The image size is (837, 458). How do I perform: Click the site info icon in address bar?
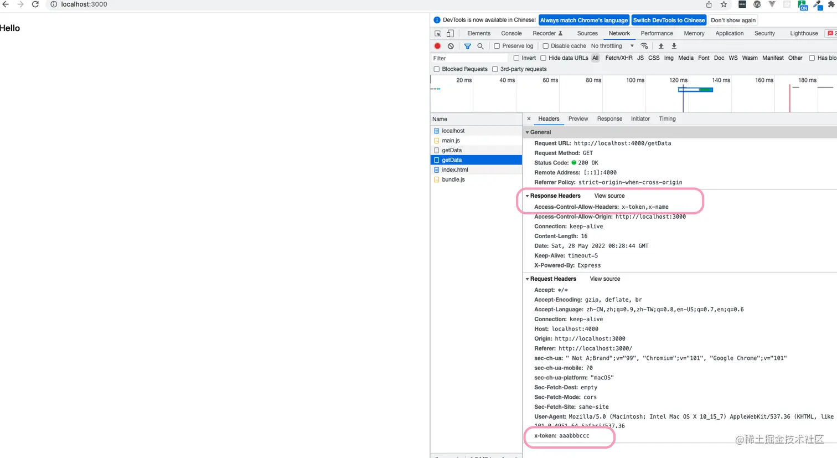pyautogui.click(x=54, y=4)
